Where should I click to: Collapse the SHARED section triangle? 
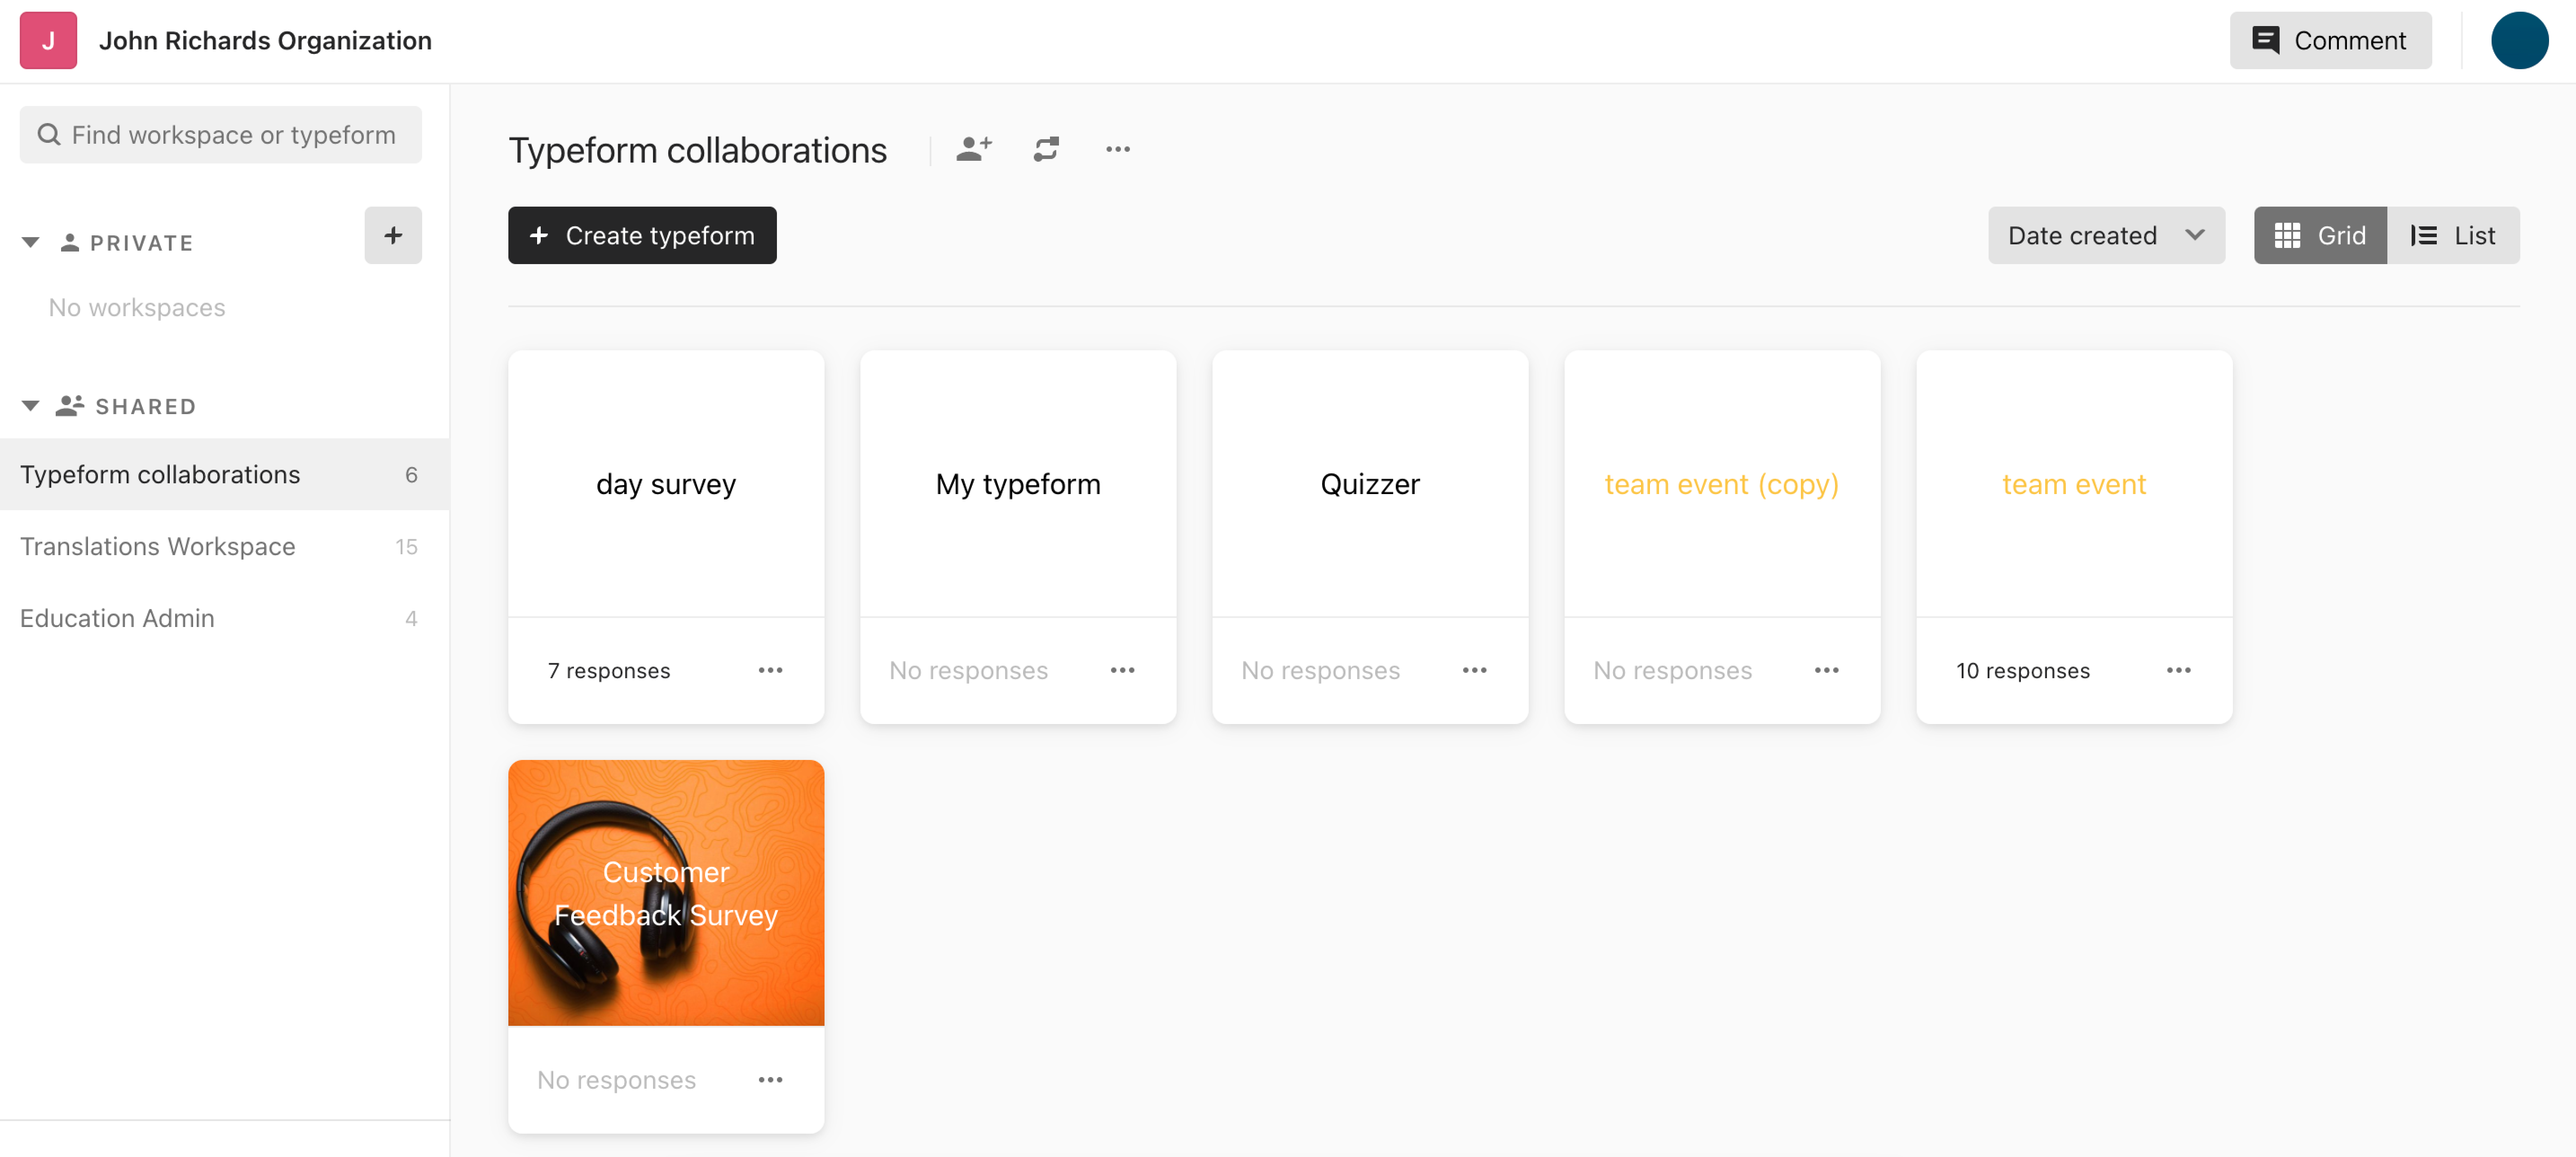(x=31, y=406)
